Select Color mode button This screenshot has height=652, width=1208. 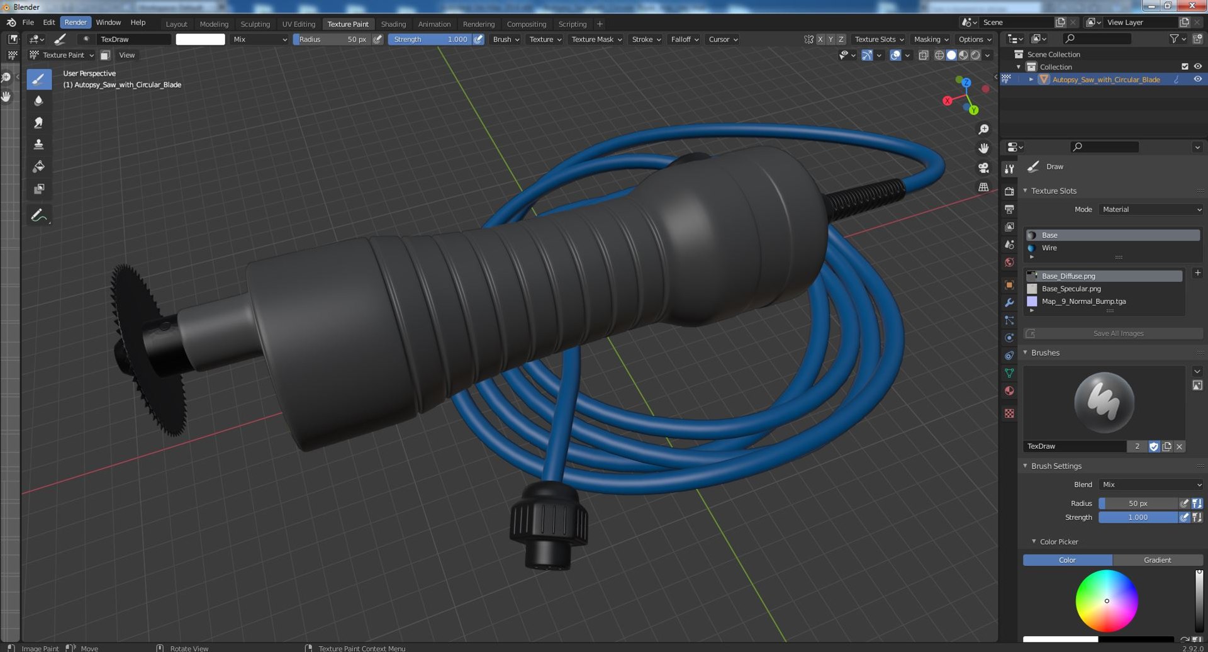[x=1068, y=560]
